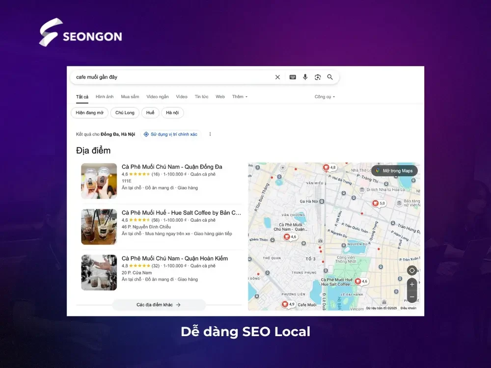Click the 5,0 rated map pin
The image size is (491, 368).
(x=379, y=204)
